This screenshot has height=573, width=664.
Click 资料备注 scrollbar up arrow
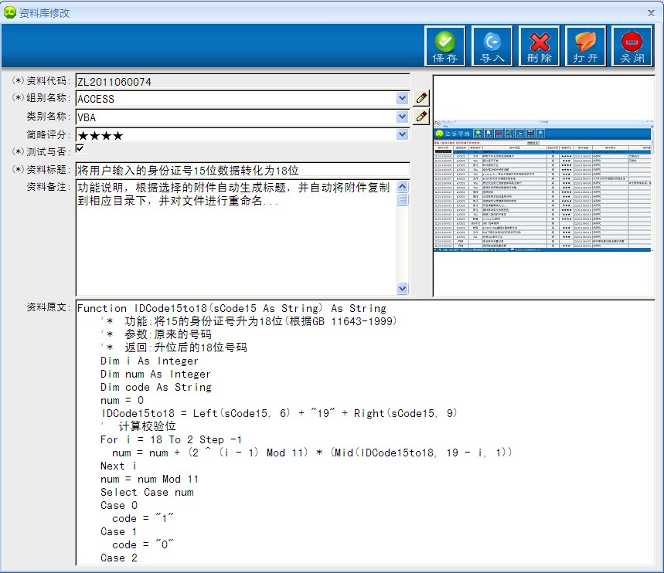[x=402, y=187]
